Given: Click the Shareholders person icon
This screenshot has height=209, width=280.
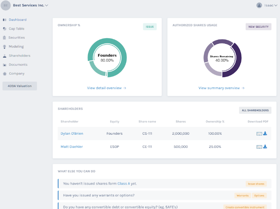Looking at the screenshot, I should point(5,56).
